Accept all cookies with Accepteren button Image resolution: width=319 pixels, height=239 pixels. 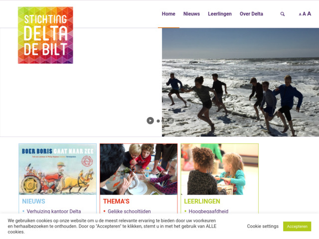297,226
